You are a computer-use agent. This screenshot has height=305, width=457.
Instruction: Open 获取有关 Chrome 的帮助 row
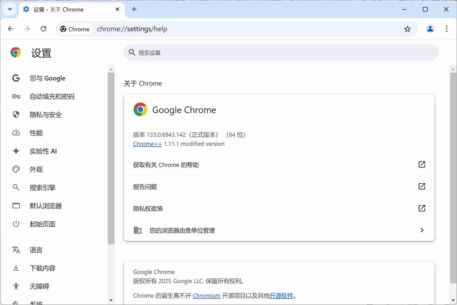click(x=279, y=165)
